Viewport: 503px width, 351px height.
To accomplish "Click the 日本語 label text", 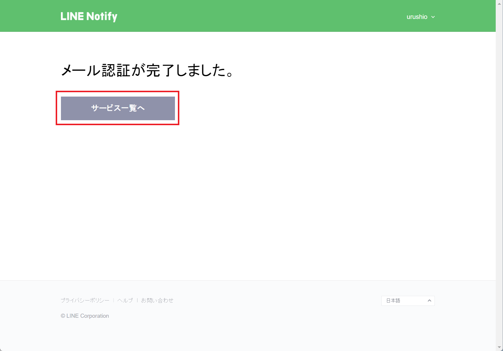I will tap(393, 301).
